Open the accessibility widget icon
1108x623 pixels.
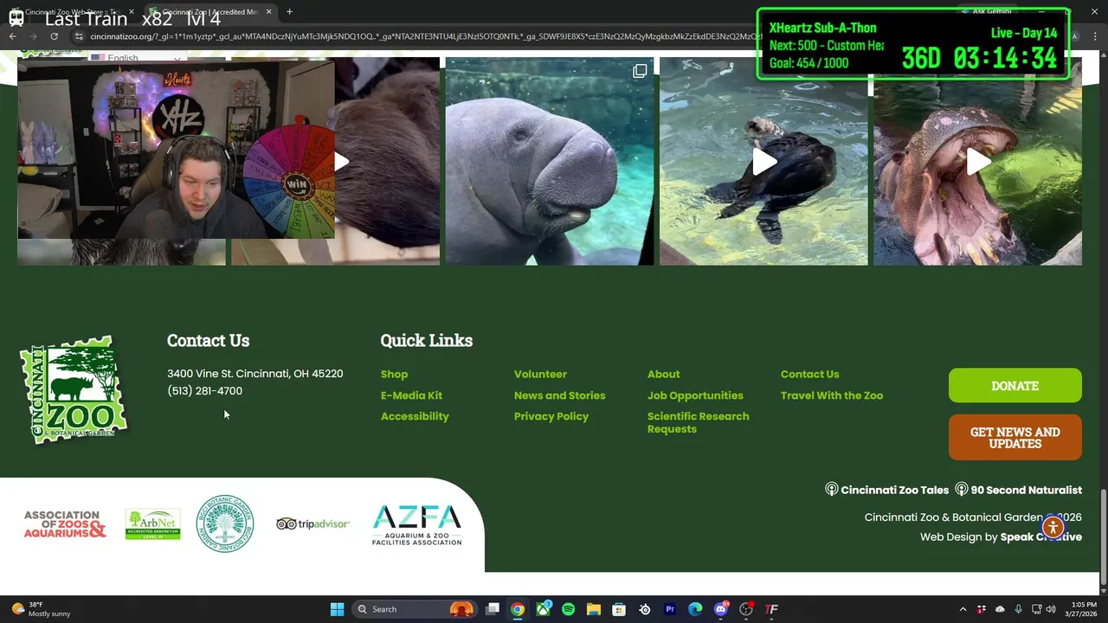click(1053, 527)
